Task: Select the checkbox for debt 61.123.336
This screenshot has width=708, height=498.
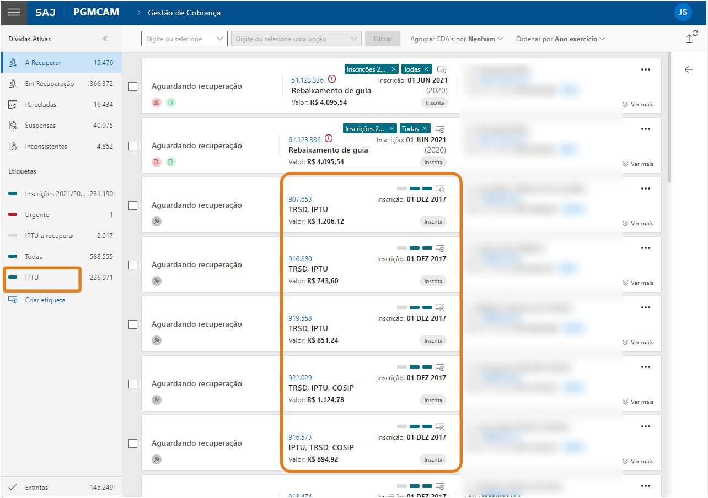Action: [x=133, y=146]
